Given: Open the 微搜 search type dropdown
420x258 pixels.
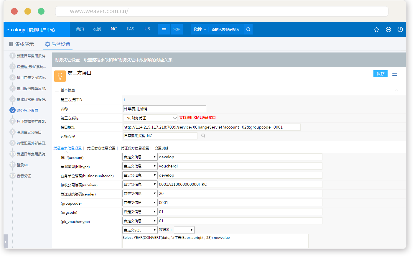Looking at the screenshot, I should [200, 29].
